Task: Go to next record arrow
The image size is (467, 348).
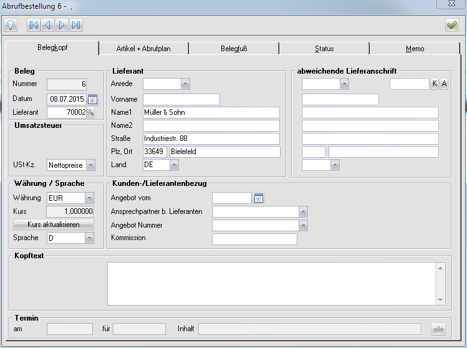Action: pyautogui.click(x=62, y=25)
